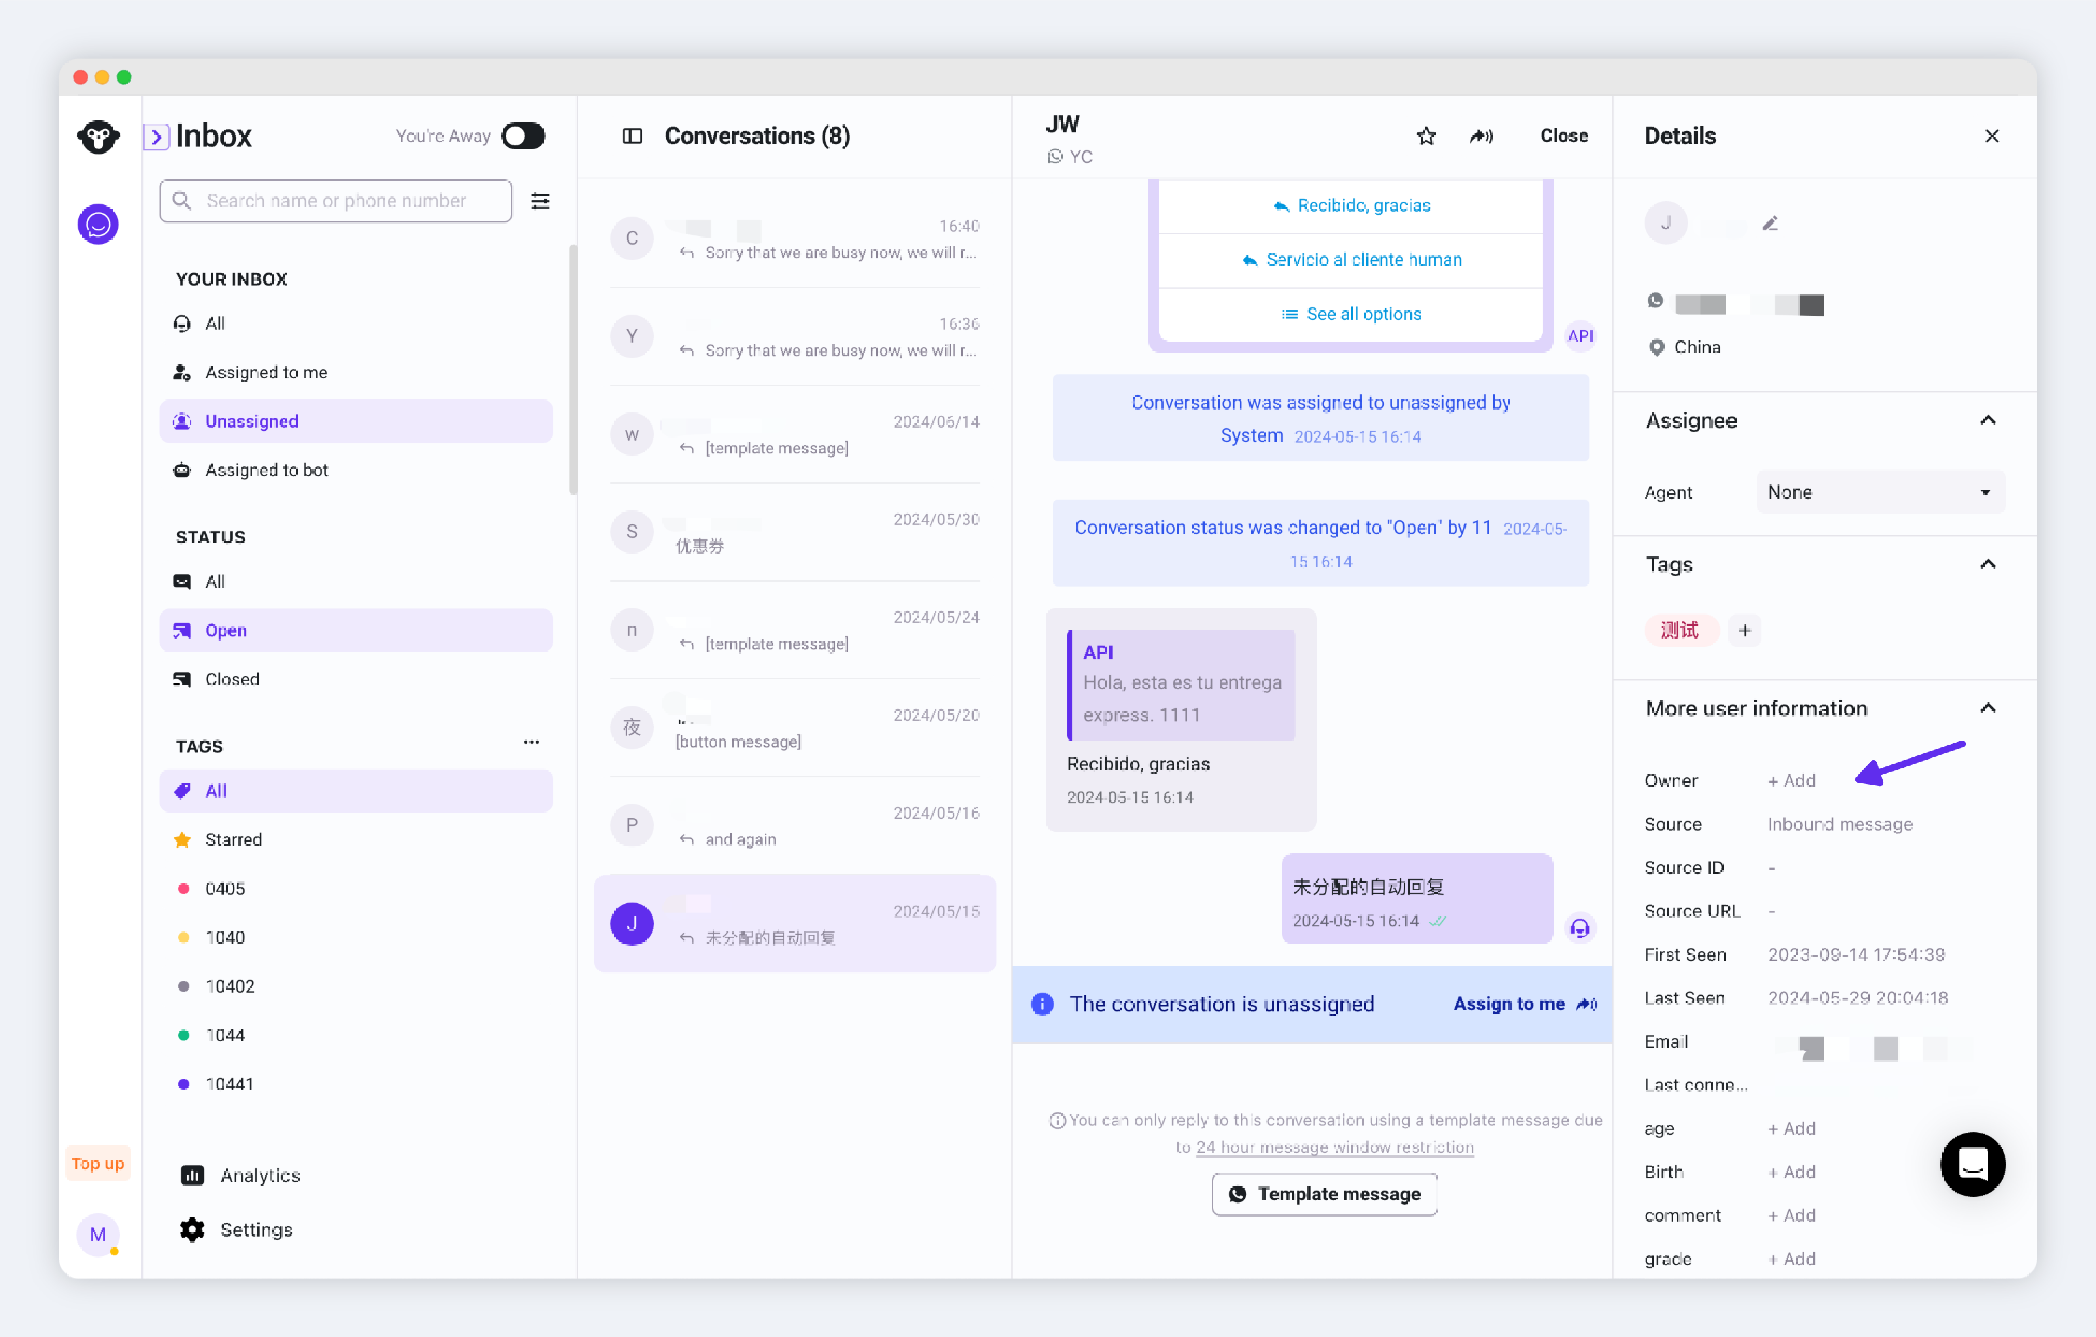The image size is (2096, 1337).
Task: Toggle the You're Away status switch
Action: coord(523,136)
